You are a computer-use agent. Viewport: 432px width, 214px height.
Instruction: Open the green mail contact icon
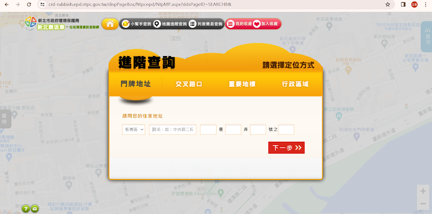pos(35,209)
